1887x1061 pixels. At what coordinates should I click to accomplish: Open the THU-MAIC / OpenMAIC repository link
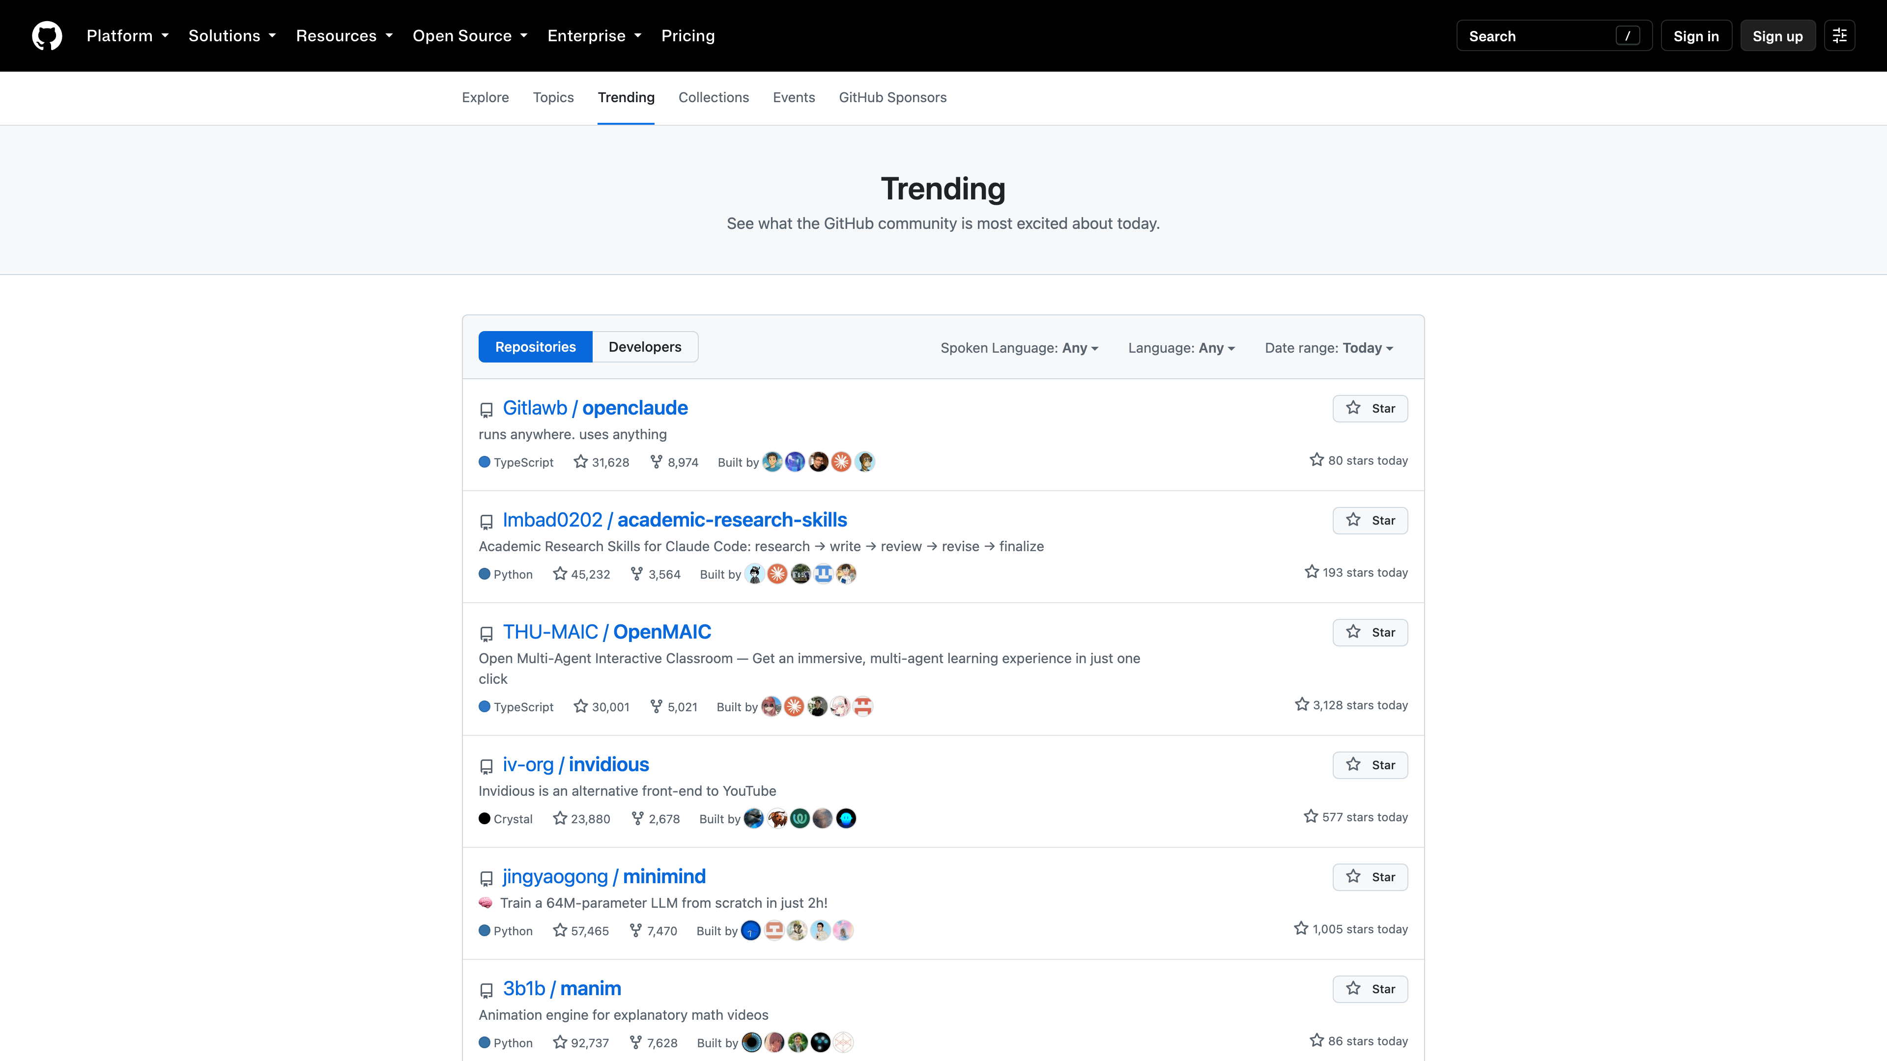point(606,632)
